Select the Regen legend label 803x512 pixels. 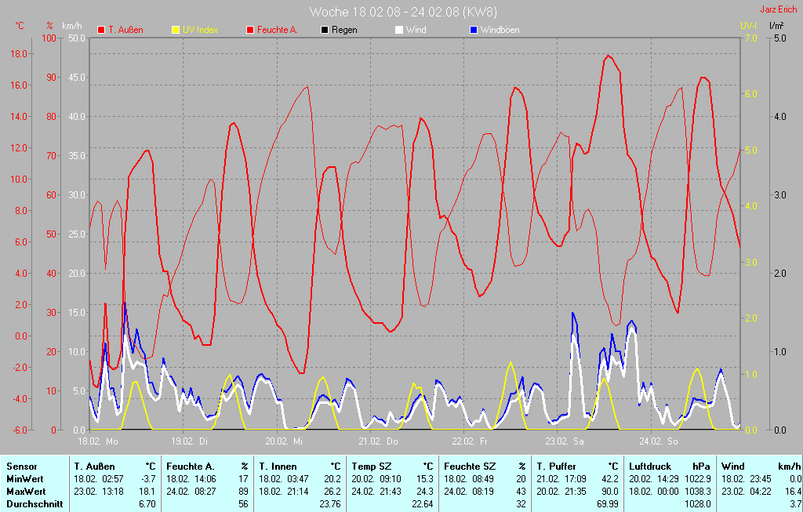tap(344, 31)
